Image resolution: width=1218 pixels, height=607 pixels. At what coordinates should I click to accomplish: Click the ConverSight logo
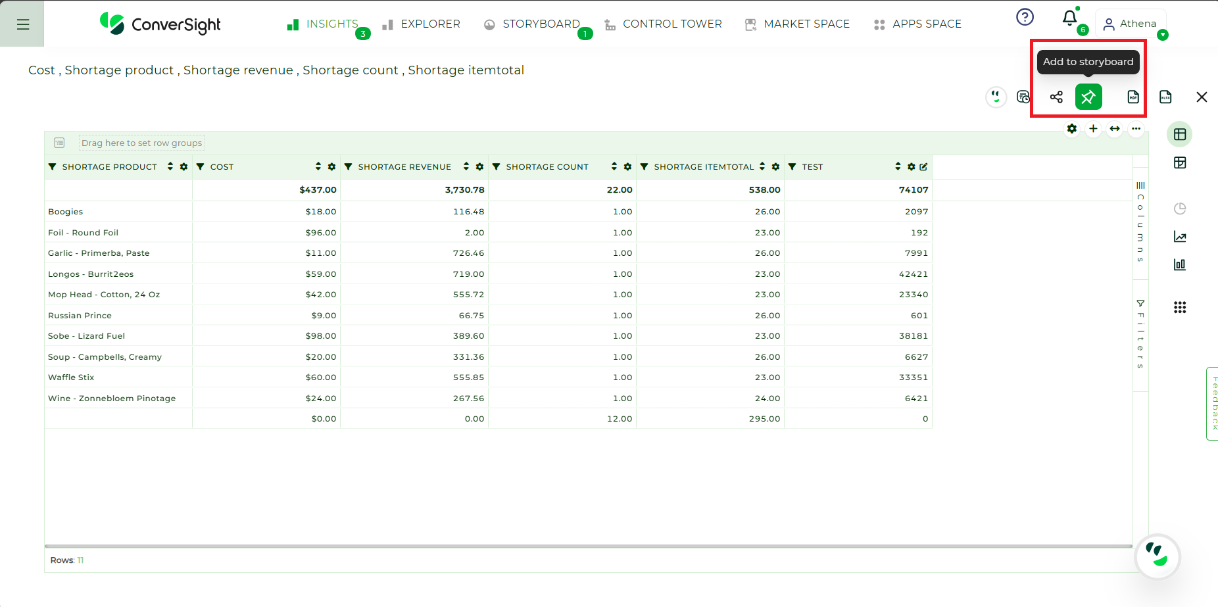coord(160,24)
